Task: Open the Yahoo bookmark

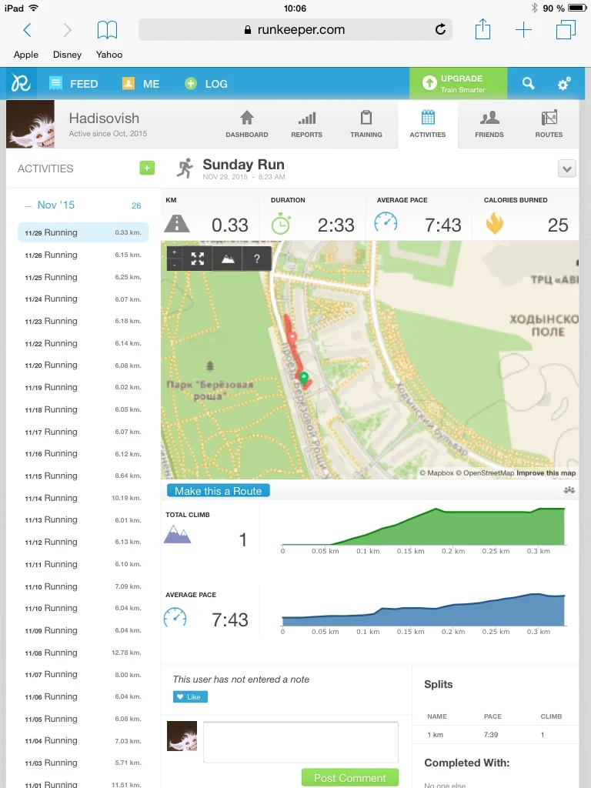Action: 109,55
